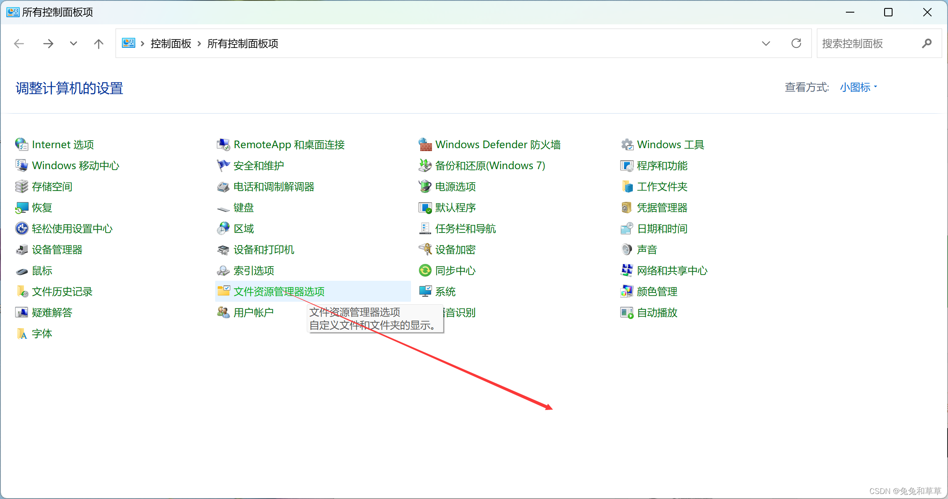Open the 字体 (Fonts) panel
This screenshot has width=948, height=499.
click(42, 334)
